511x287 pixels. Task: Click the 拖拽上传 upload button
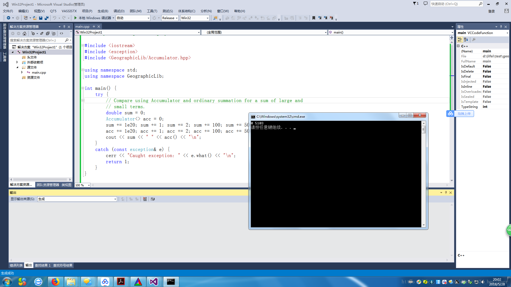(460, 113)
